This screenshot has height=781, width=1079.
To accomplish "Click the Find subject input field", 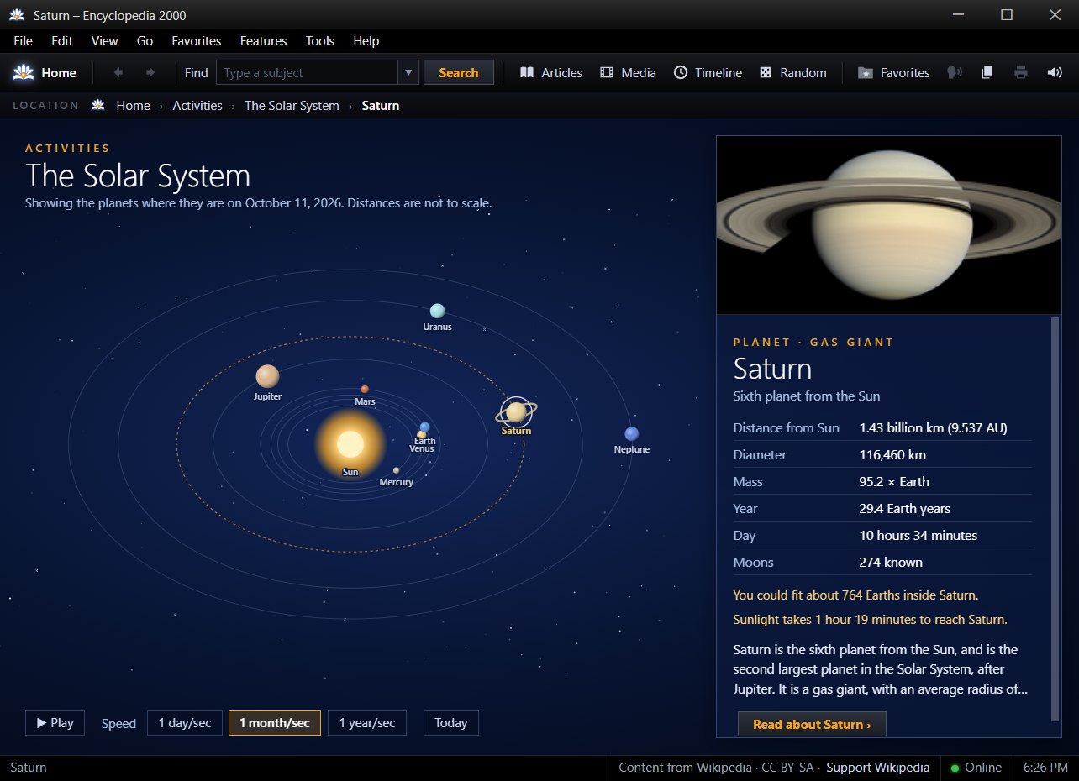I will pos(307,72).
